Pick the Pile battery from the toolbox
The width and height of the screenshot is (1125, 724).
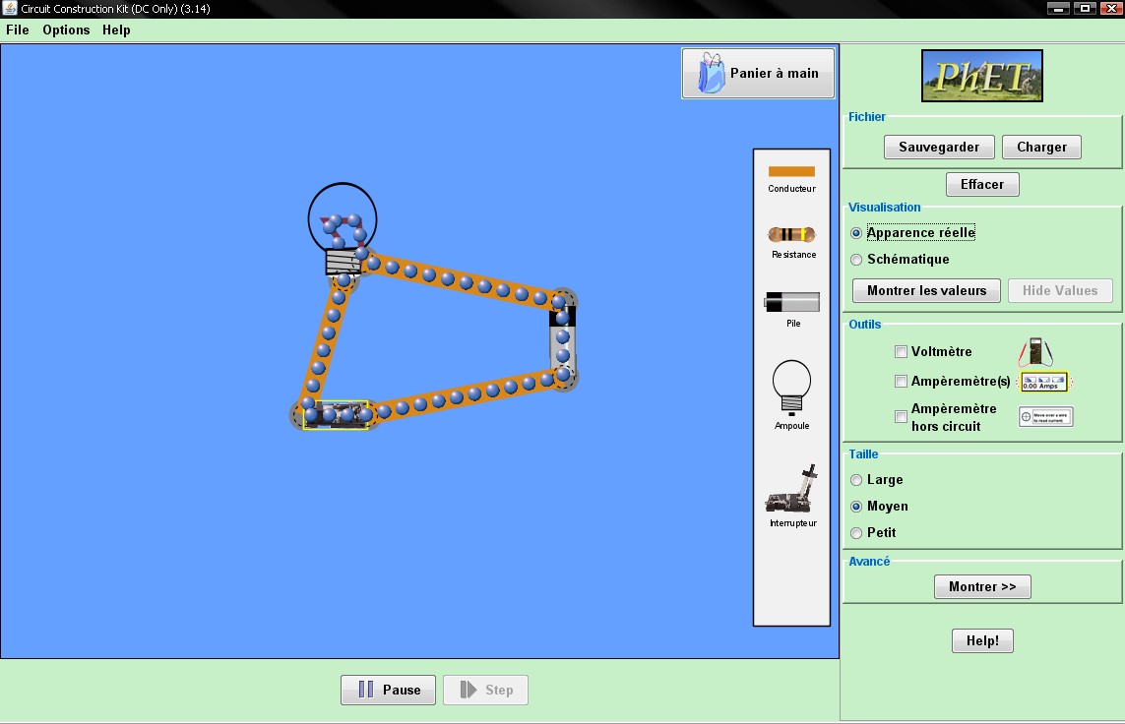792,302
